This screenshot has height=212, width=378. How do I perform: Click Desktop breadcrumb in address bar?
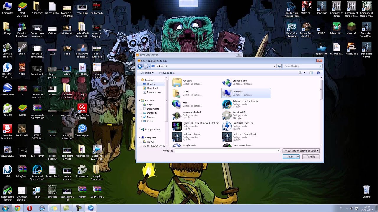[x=159, y=66]
